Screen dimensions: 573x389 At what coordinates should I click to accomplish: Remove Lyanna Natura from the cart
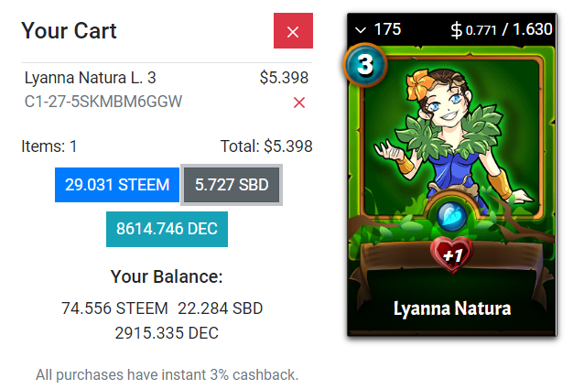299,103
